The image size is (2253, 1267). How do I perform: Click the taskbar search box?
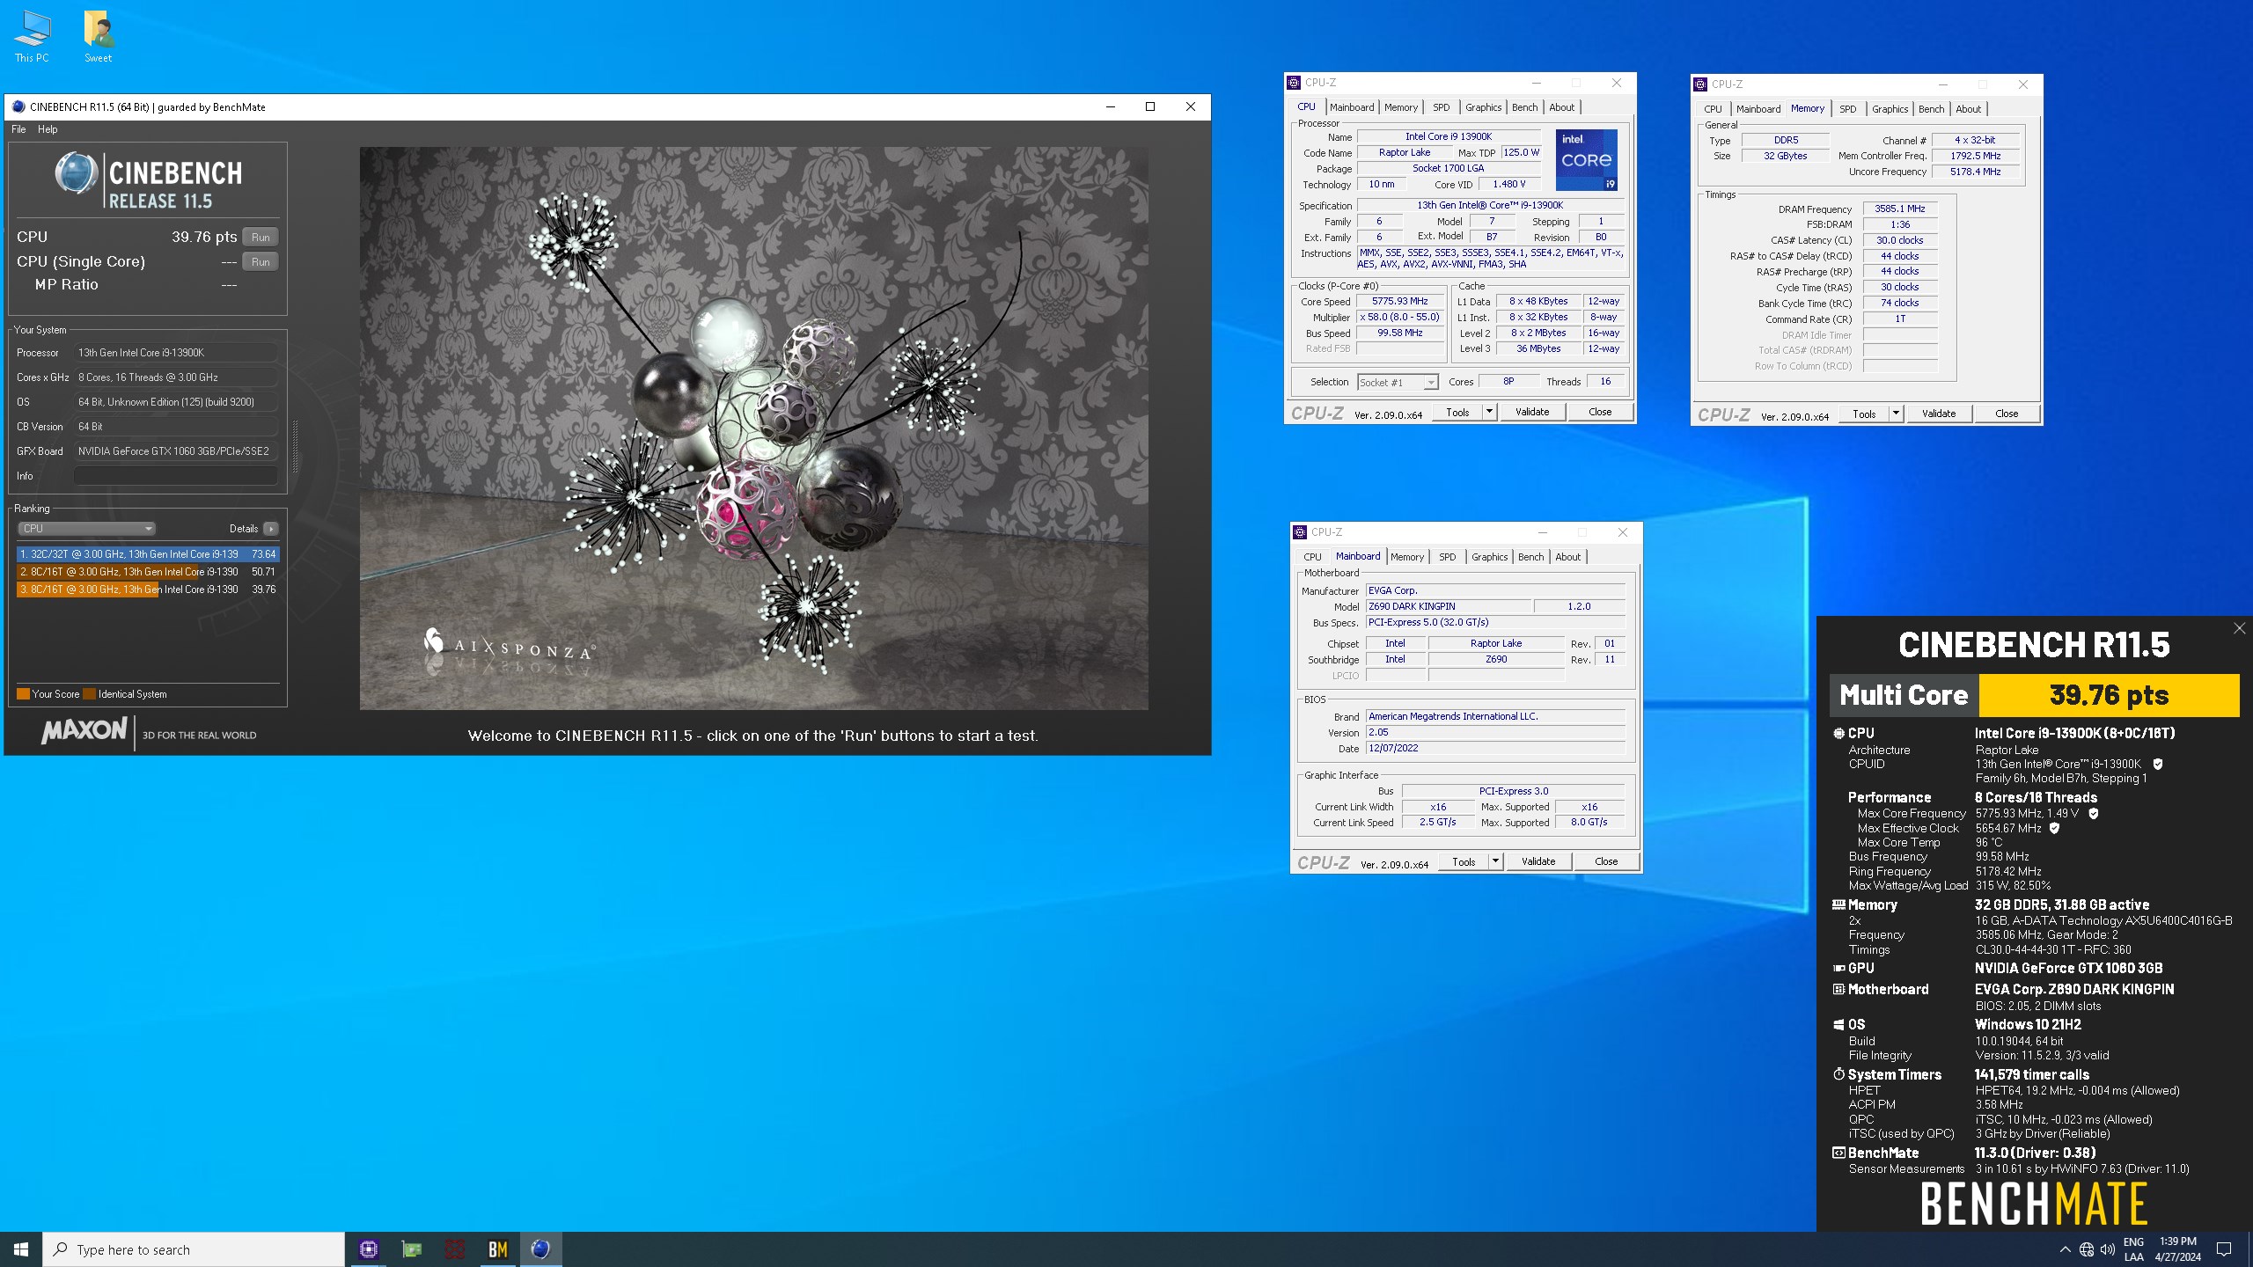(194, 1249)
